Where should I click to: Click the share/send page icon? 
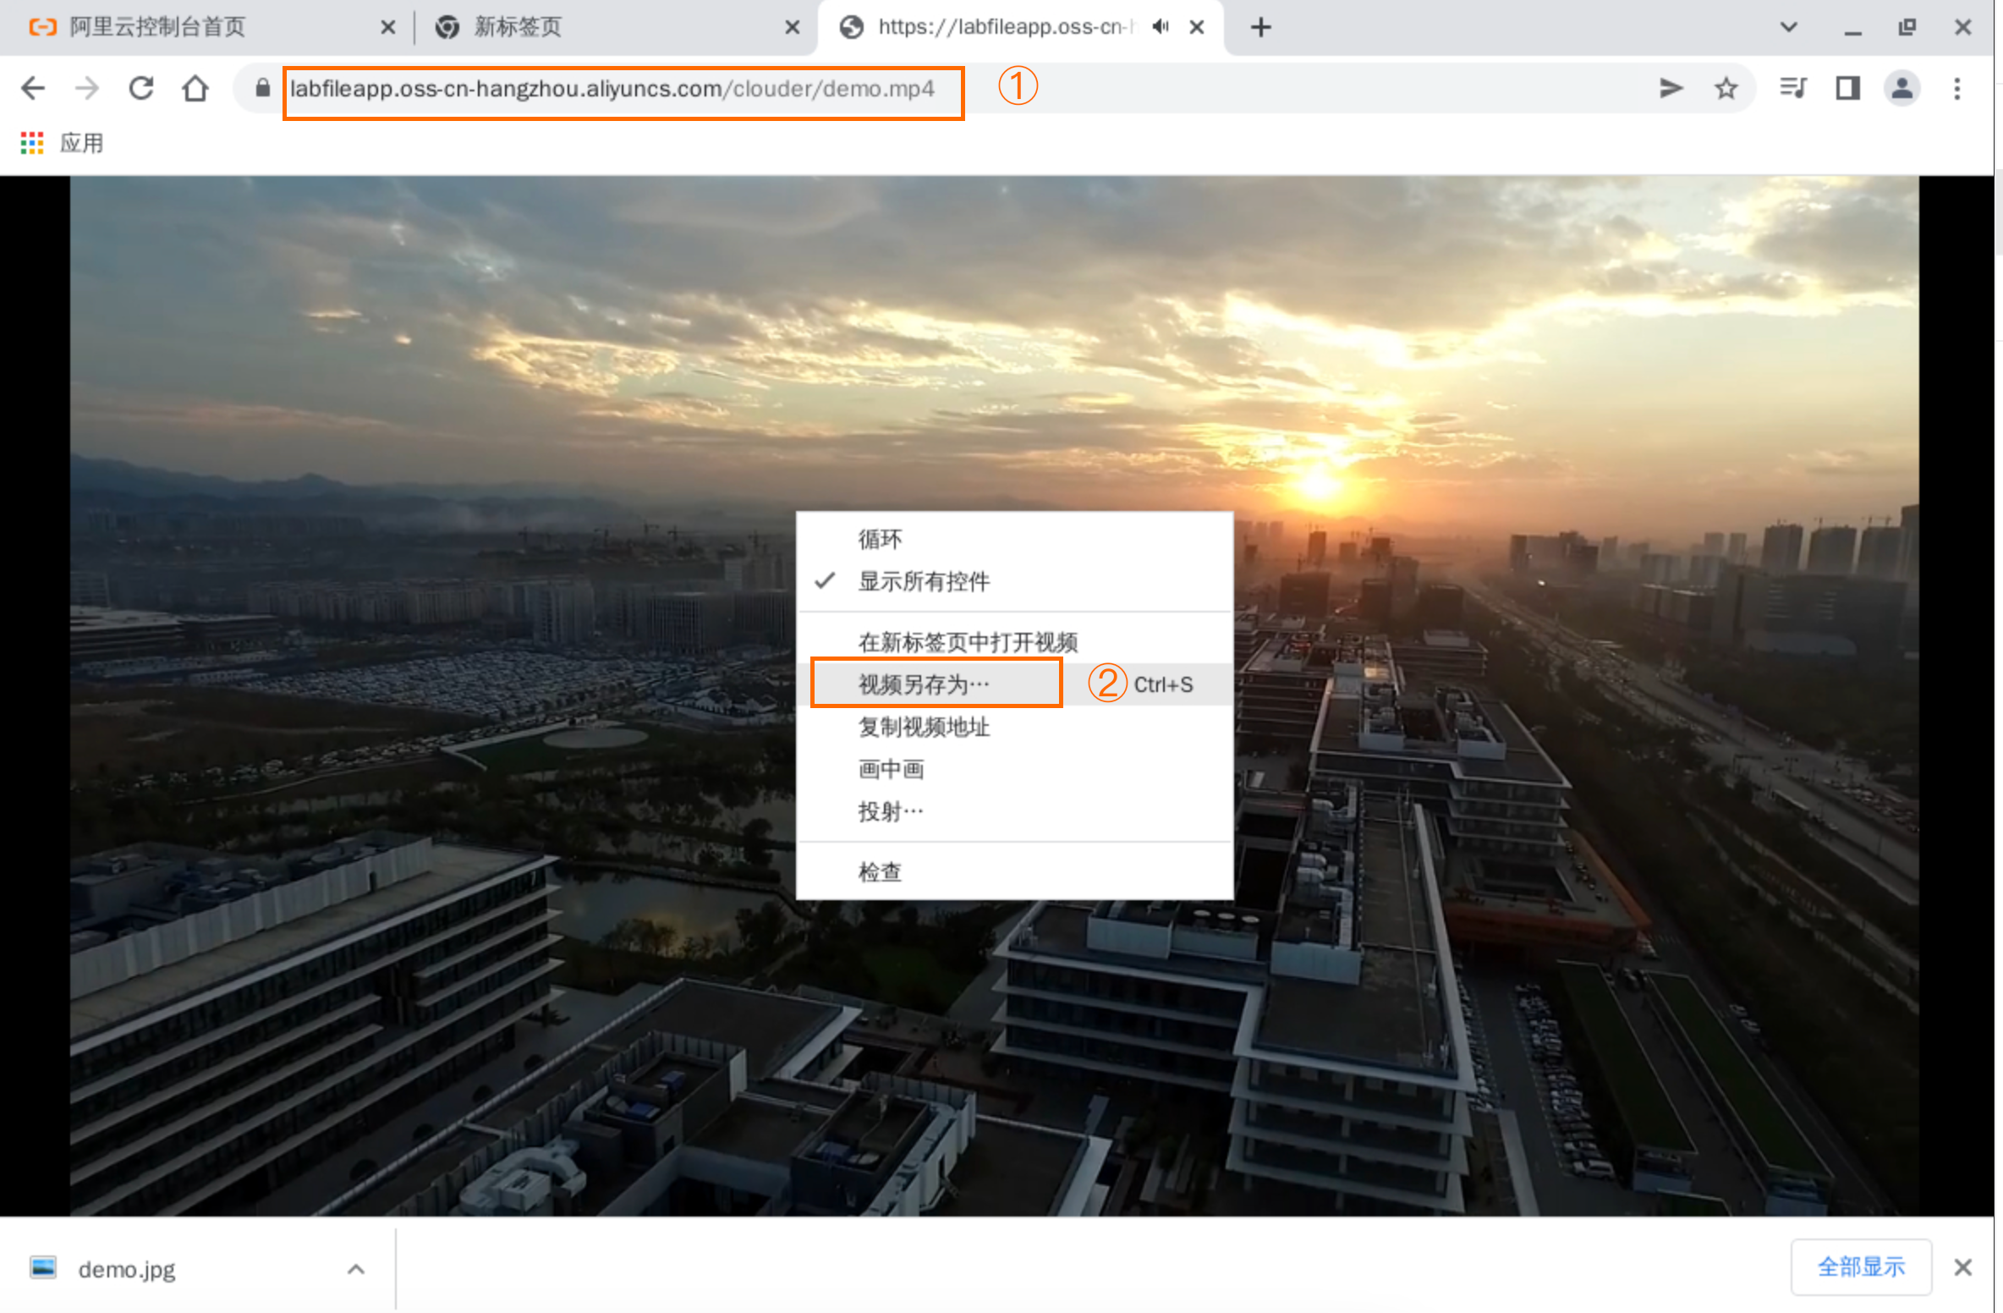1670,88
